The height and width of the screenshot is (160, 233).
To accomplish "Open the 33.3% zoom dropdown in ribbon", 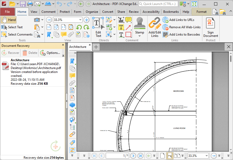I will pos(80,20).
